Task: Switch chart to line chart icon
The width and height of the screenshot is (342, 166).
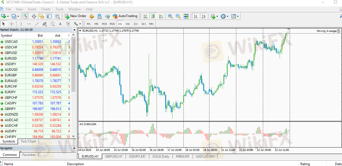Action: (x=161, y=16)
